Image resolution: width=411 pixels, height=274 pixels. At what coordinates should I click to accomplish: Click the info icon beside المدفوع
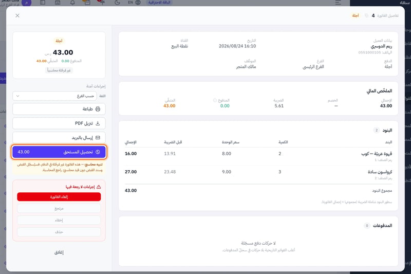pos(215,100)
